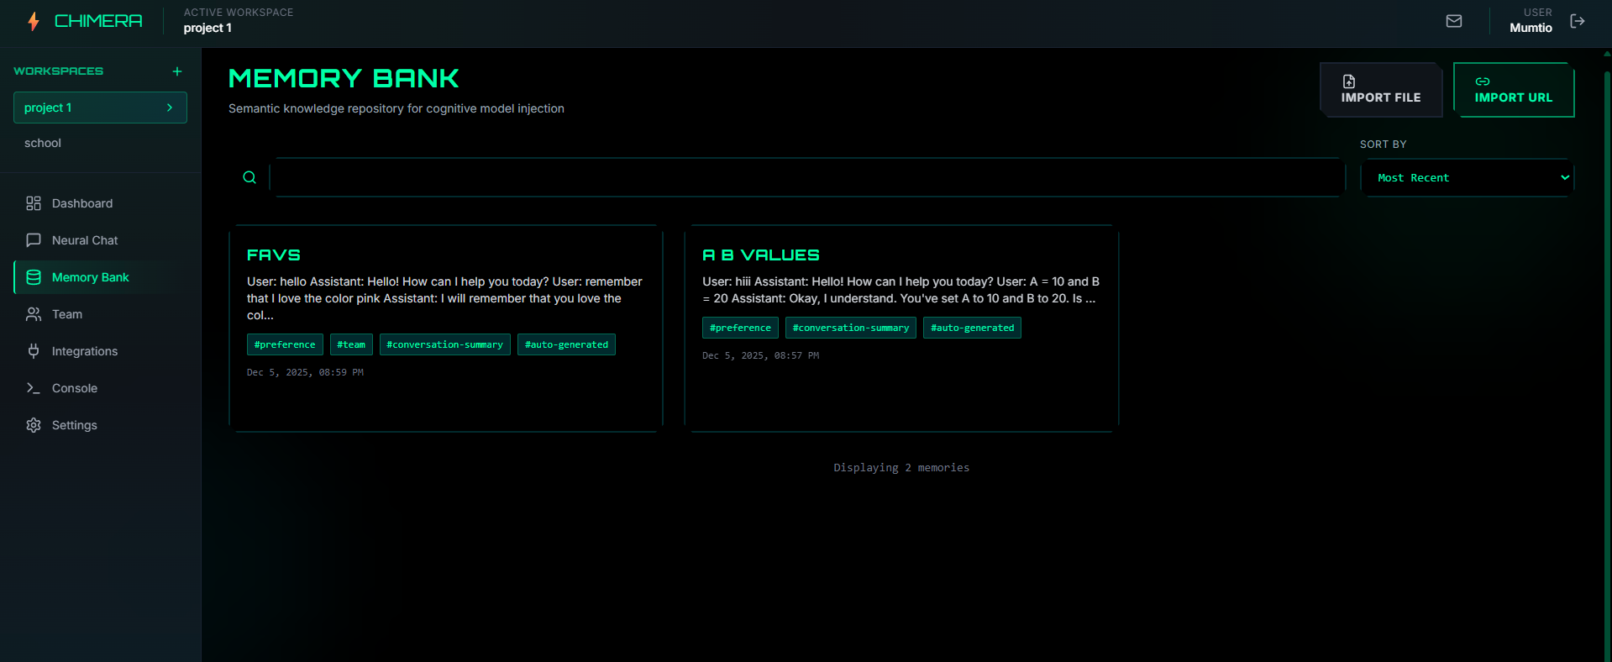Viewport: 1612px width, 662px height.
Task: Click the Settings gear icon
Action: coord(34,425)
